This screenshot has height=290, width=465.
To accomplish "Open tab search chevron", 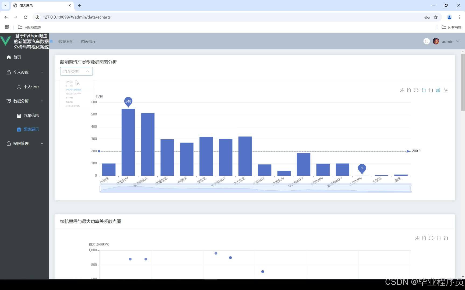I will 5,5.
